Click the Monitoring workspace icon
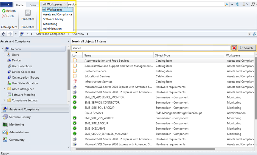Viewport: 257px width, 155px height. (5, 124)
